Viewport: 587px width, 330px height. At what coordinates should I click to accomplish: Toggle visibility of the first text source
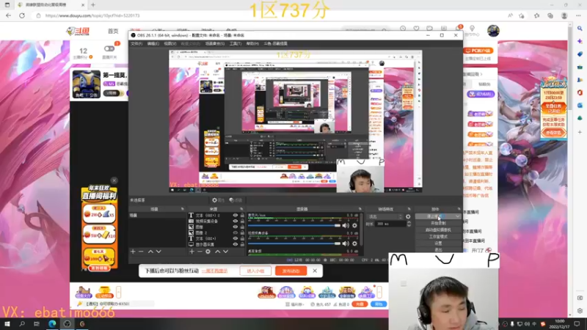pyautogui.click(x=235, y=216)
